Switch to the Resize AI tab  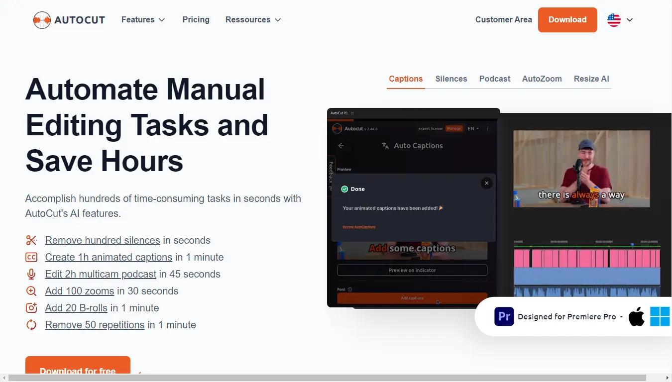click(x=591, y=79)
